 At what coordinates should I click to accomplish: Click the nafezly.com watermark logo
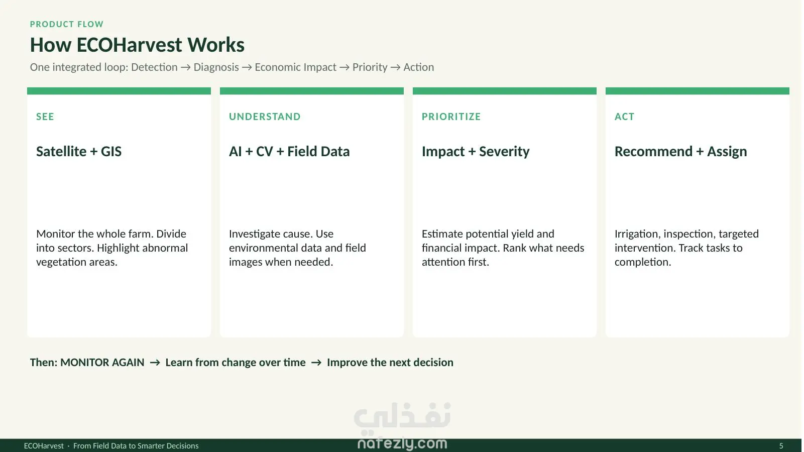(402, 426)
